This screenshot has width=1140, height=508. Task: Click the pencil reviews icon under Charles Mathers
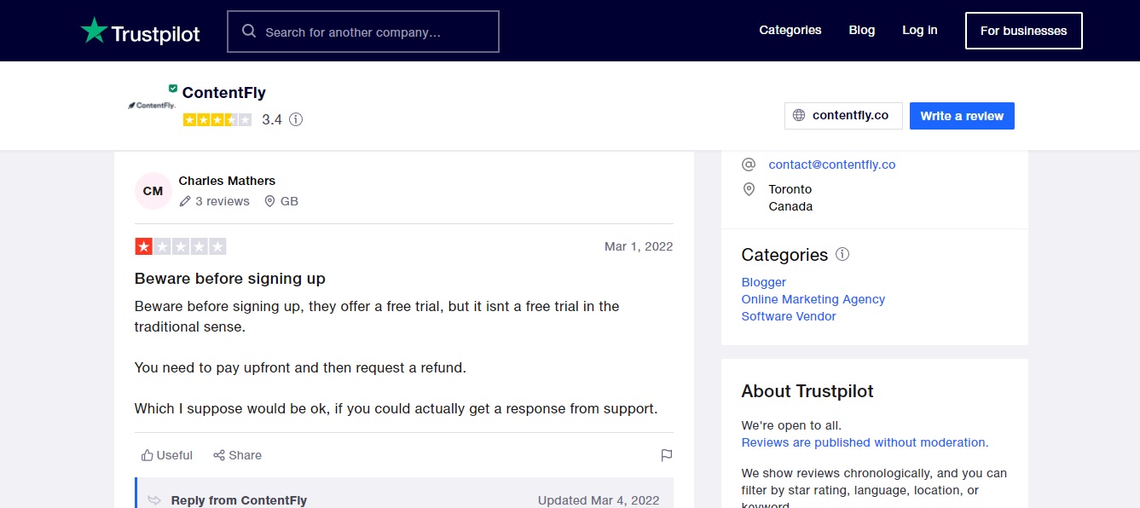pyautogui.click(x=185, y=201)
